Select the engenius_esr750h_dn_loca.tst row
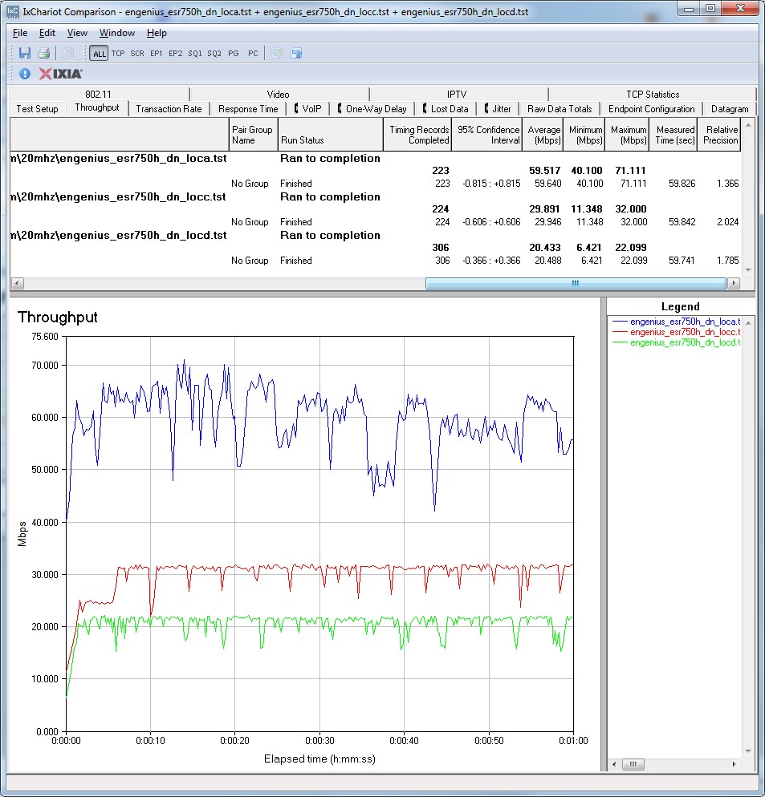 pos(375,158)
